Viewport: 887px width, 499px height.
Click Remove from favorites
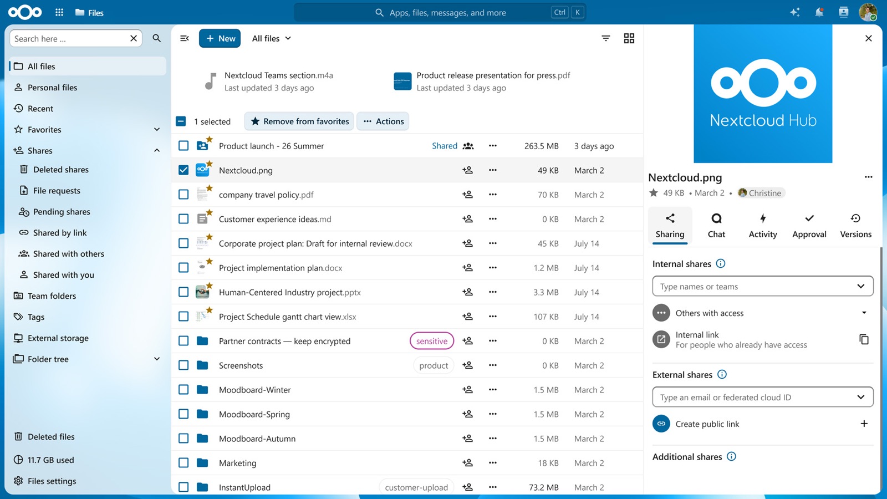pyautogui.click(x=299, y=121)
